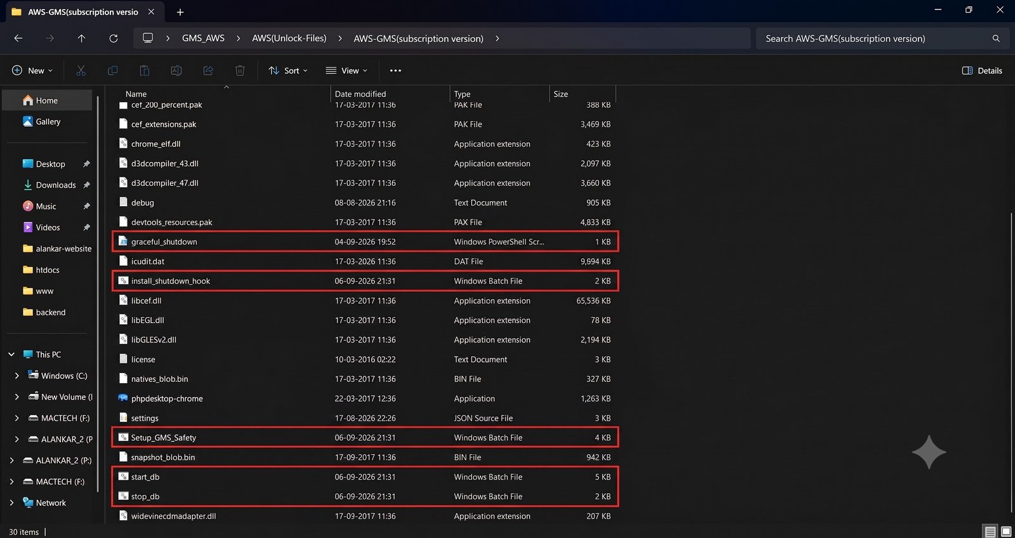Click the Delete trash icon
1015x538 pixels.
click(240, 70)
